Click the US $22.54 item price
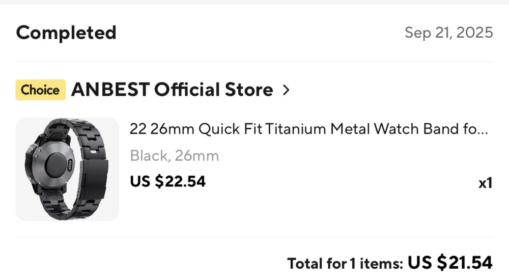This screenshot has width=509, height=280. pyautogui.click(x=167, y=181)
